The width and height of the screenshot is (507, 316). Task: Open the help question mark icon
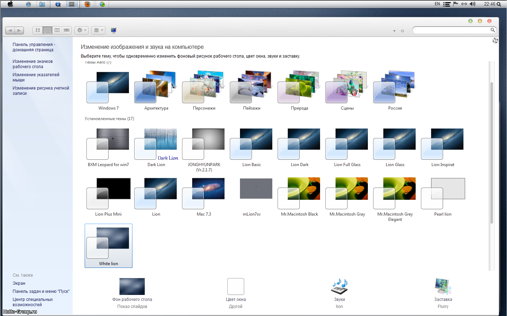495,40
